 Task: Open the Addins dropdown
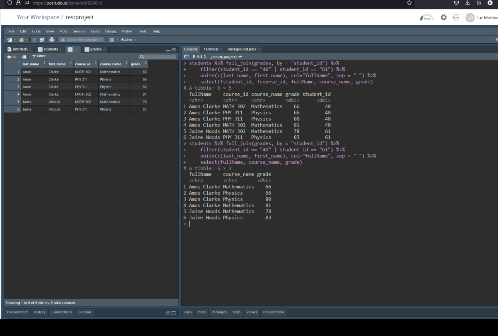[129, 40]
